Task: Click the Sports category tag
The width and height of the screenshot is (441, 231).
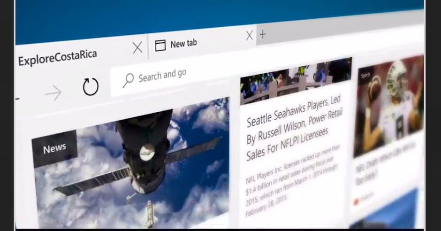Action: [x=366, y=74]
